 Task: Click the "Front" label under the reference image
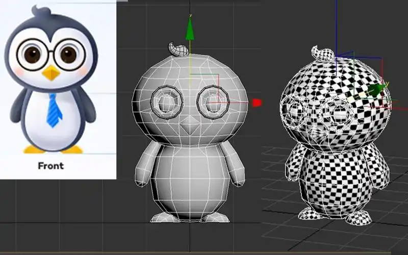tap(50, 166)
